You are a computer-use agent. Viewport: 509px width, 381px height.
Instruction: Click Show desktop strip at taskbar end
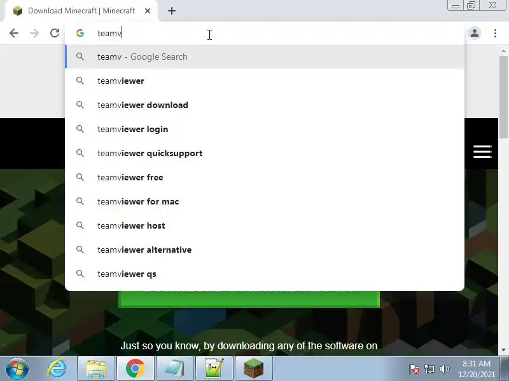pyautogui.click(x=505, y=369)
